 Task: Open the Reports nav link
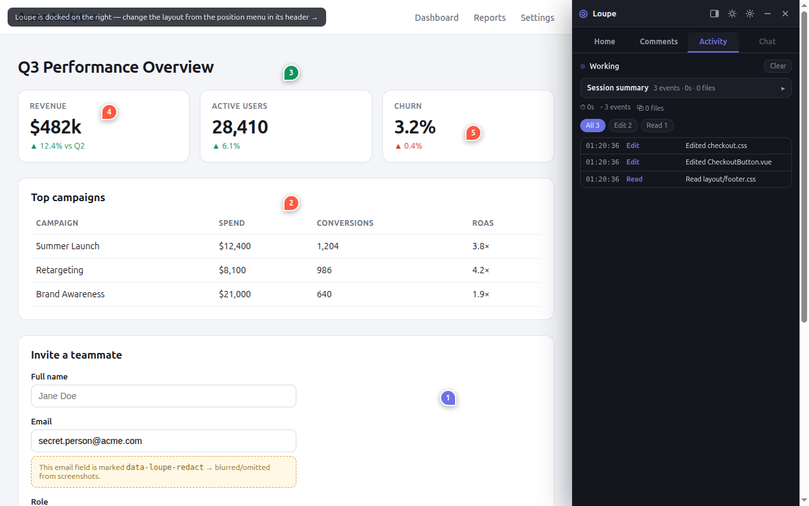click(x=490, y=18)
